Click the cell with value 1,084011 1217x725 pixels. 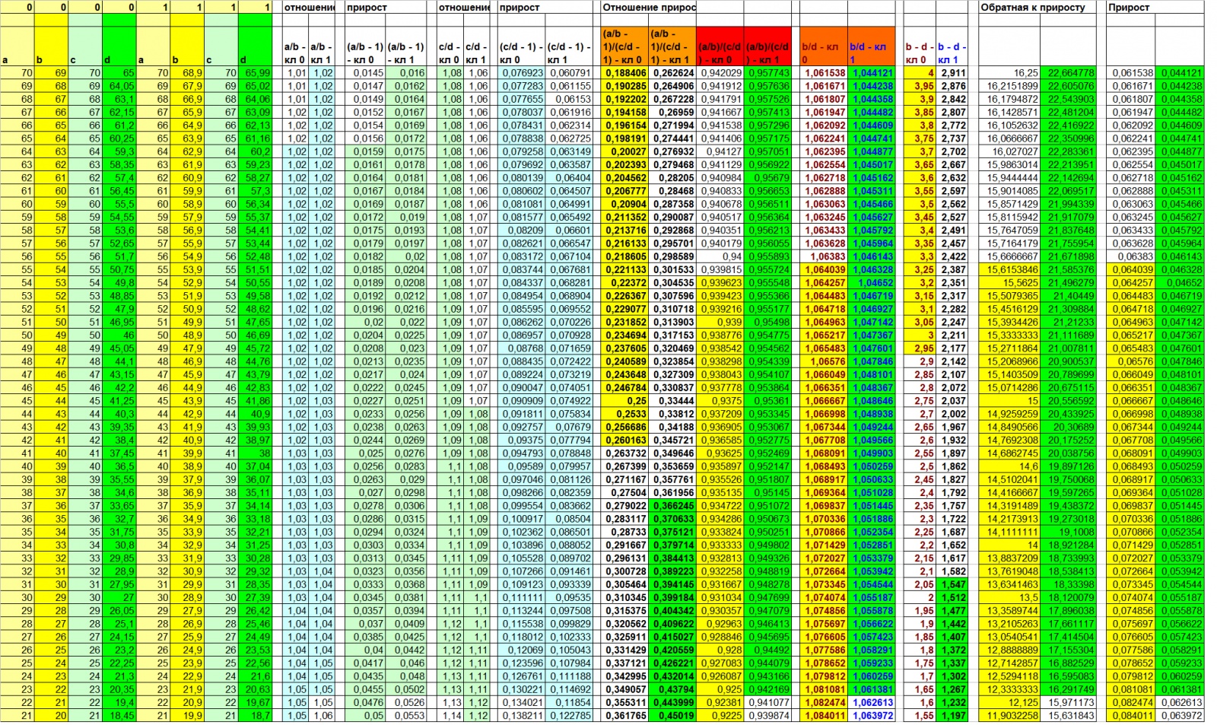[824, 715]
